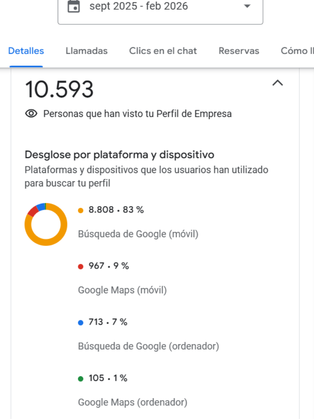Click the Búsqueda de Google (ordenador) label
Image resolution: width=314 pixels, height=419 pixels.
pos(148,346)
